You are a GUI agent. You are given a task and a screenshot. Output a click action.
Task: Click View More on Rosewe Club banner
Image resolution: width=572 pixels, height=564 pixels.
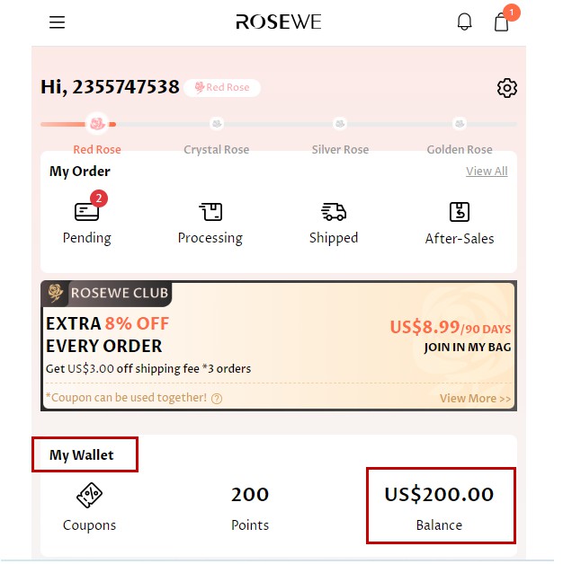coord(475,398)
